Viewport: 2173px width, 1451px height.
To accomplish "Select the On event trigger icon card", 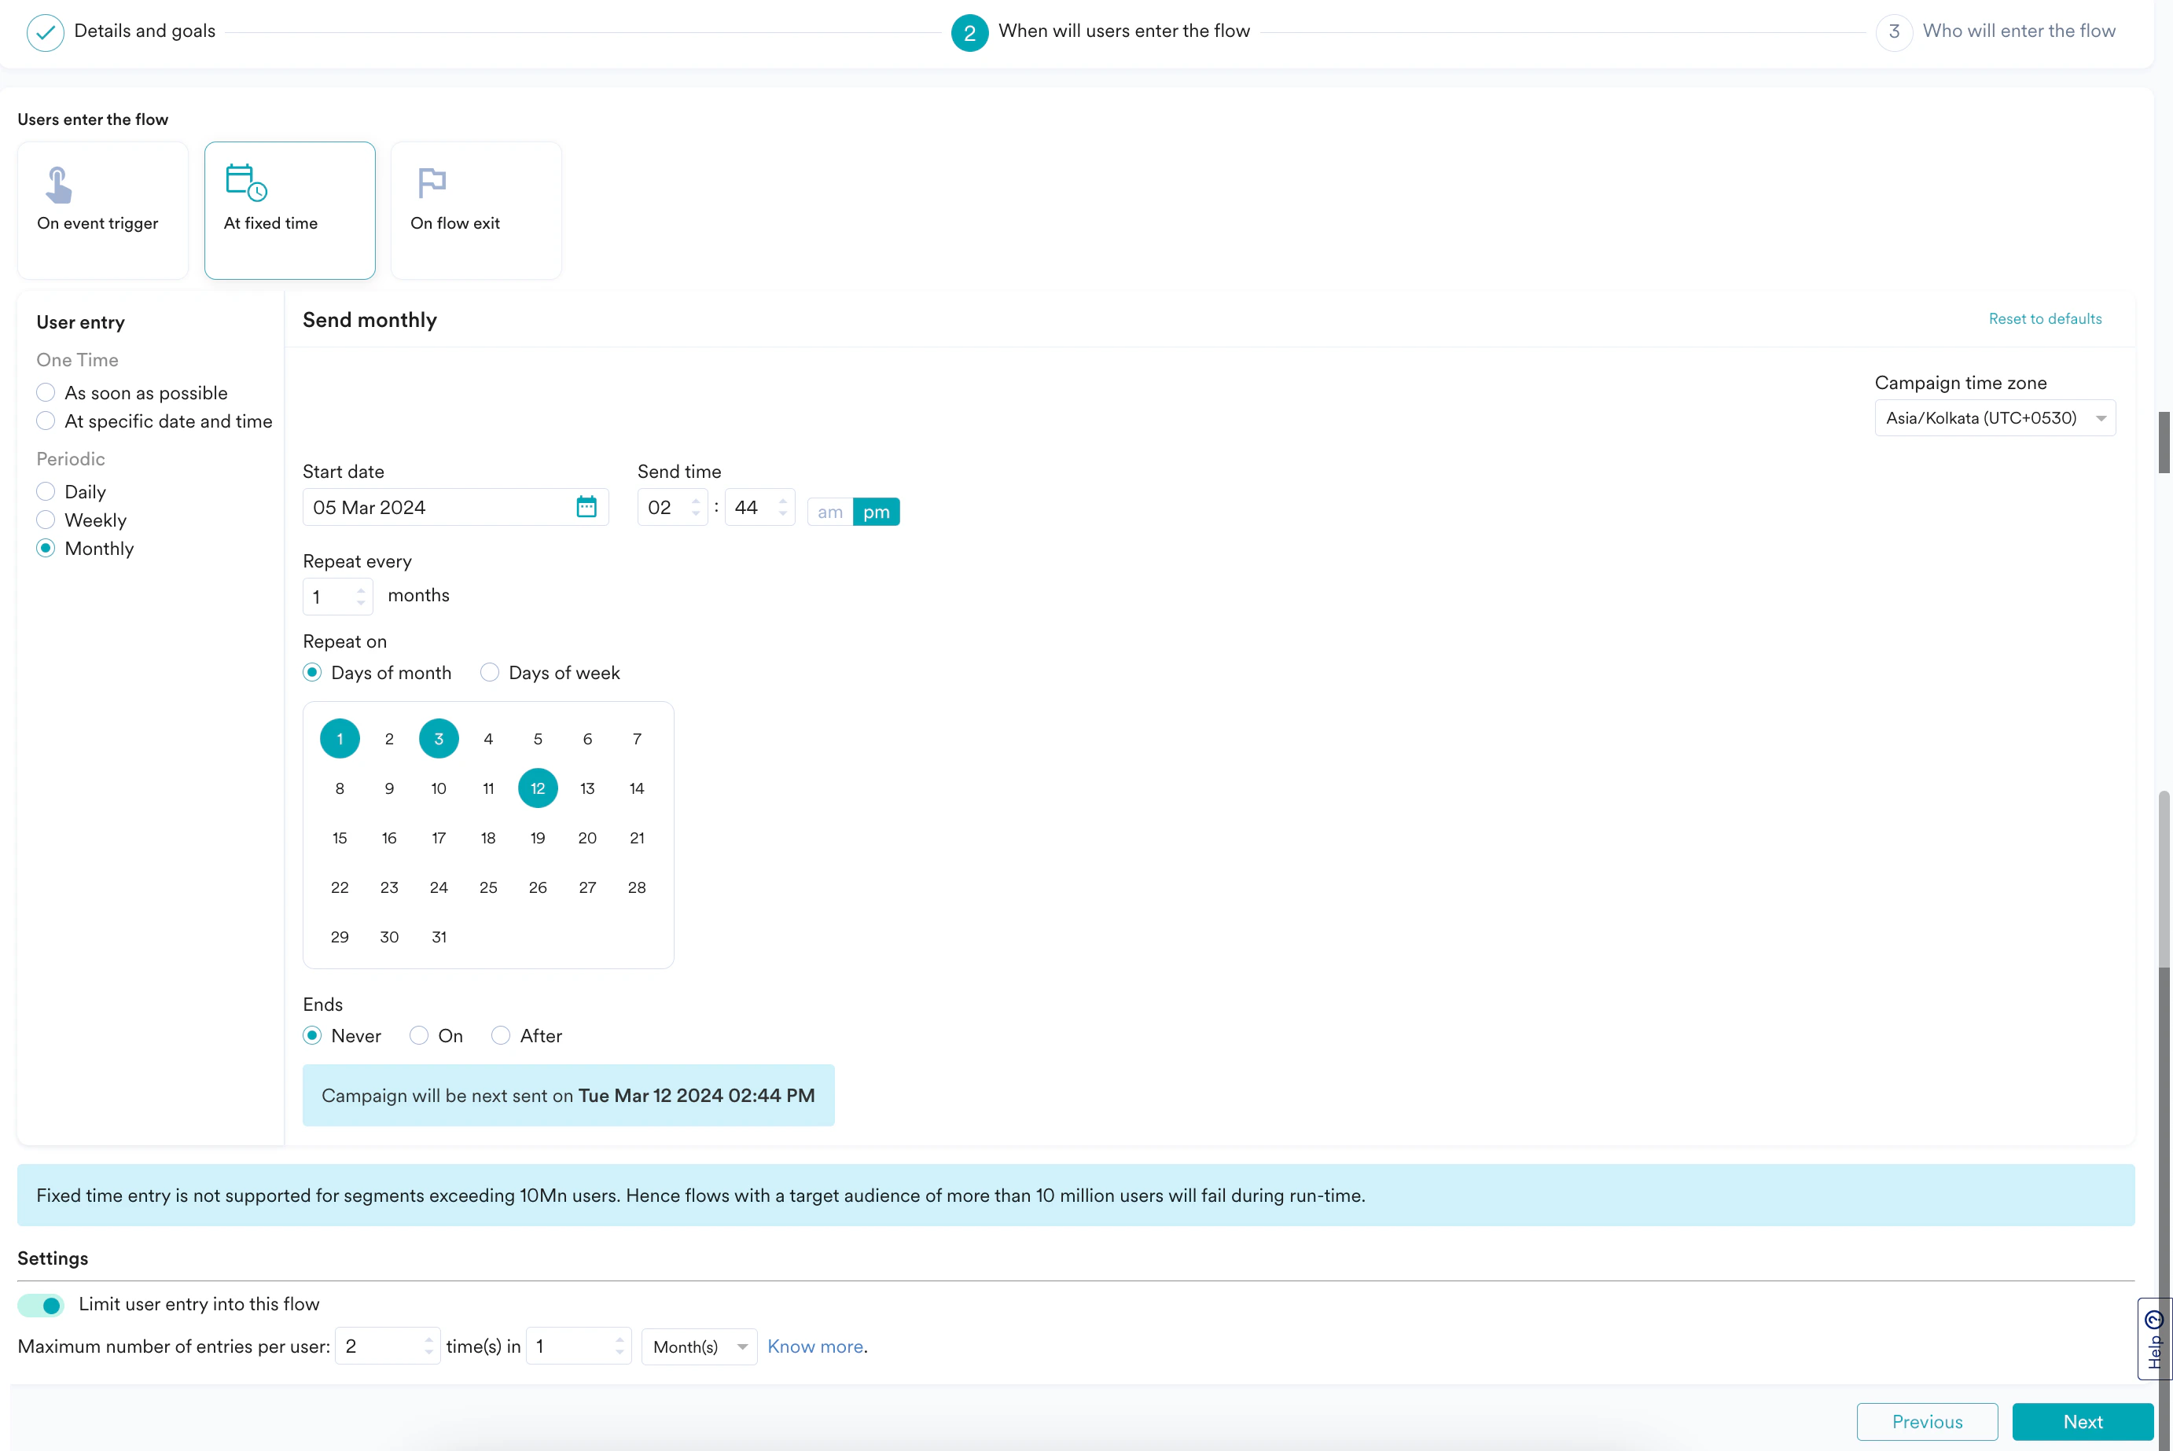I will (59, 184).
